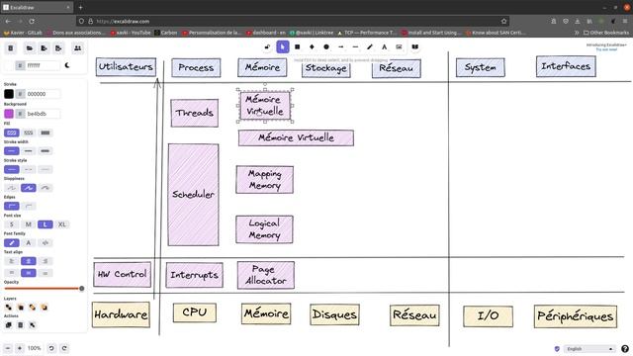Select the Ellipse tool

326,47
